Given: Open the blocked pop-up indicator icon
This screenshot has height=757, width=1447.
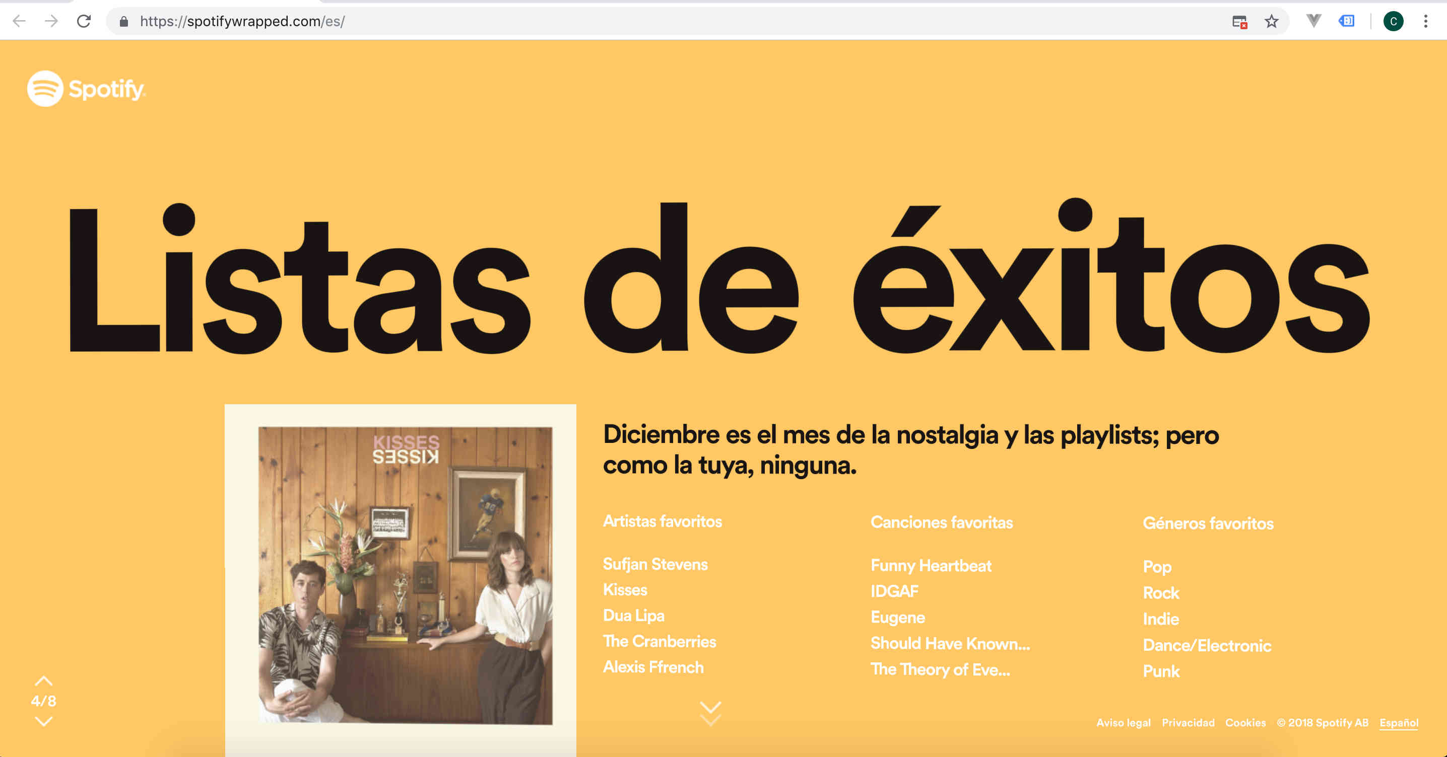Looking at the screenshot, I should click(x=1240, y=22).
